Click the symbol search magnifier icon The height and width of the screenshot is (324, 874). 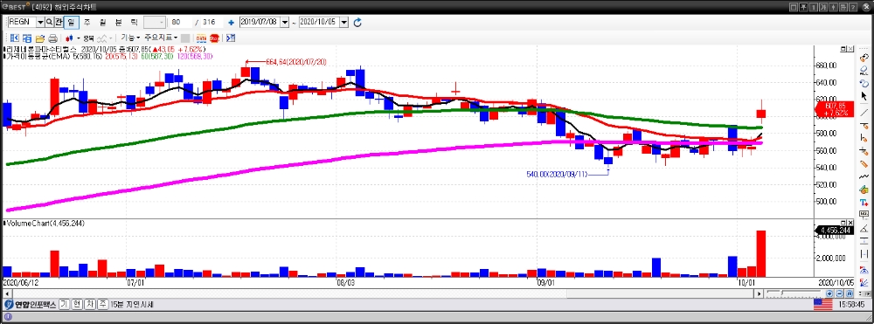pyautogui.click(x=49, y=22)
